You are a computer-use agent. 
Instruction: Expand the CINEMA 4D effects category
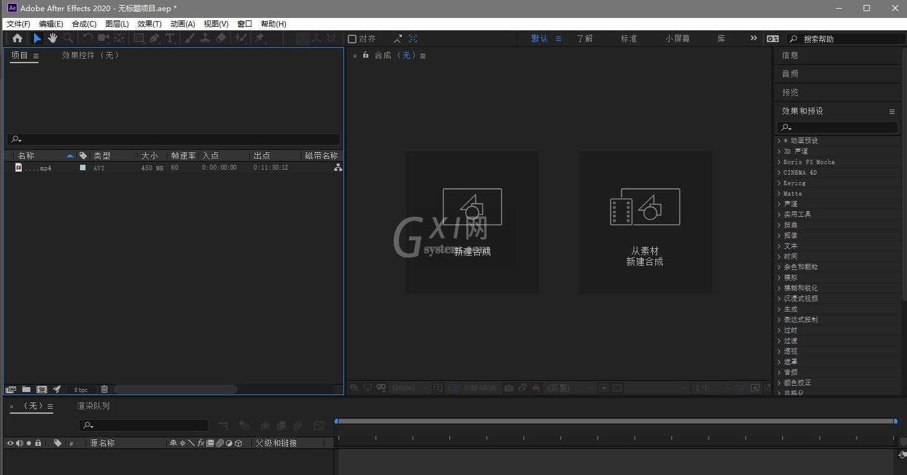pos(779,172)
